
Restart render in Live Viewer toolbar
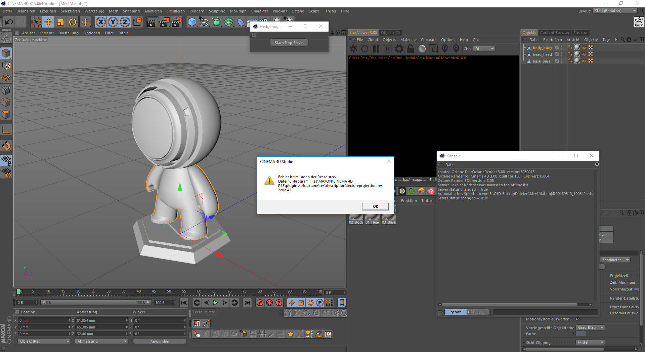pos(364,49)
